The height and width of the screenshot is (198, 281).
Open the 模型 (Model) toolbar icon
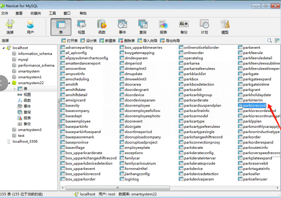[x=225, y=27]
